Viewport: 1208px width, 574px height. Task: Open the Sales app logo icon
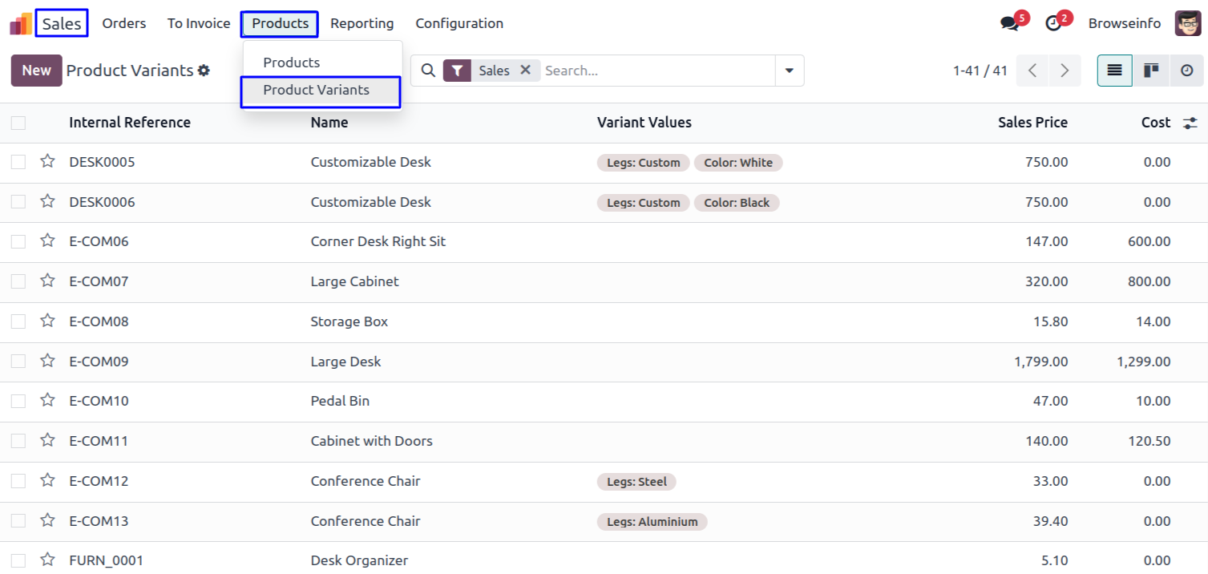pyautogui.click(x=21, y=24)
